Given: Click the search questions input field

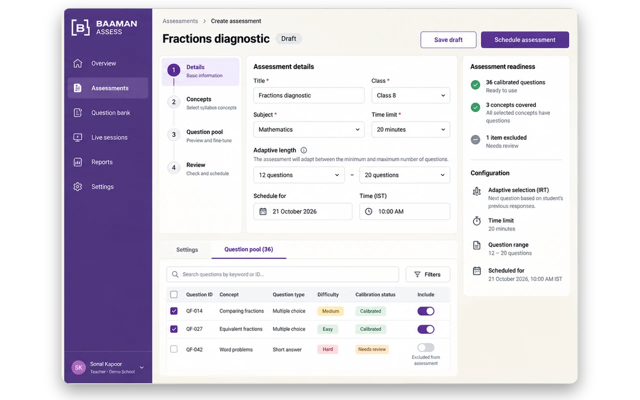Looking at the screenshot, I should 282,274.
